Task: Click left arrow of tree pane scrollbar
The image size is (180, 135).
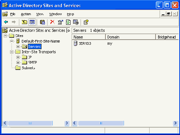Action: point(5,123)
